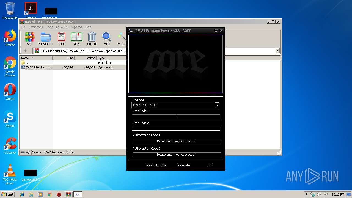Click the Wizard toolbar icon
This screenshot has height=198, width=352.
(x=122, y=39)
